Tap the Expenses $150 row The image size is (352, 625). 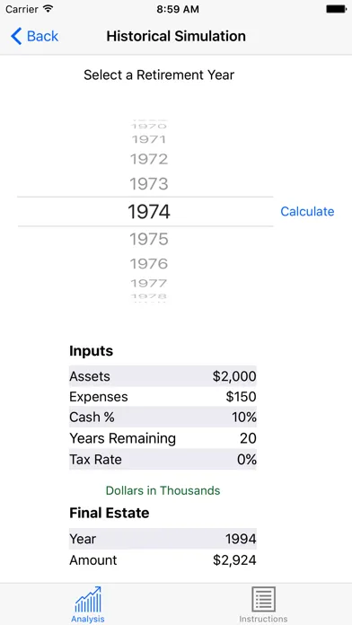163,397
